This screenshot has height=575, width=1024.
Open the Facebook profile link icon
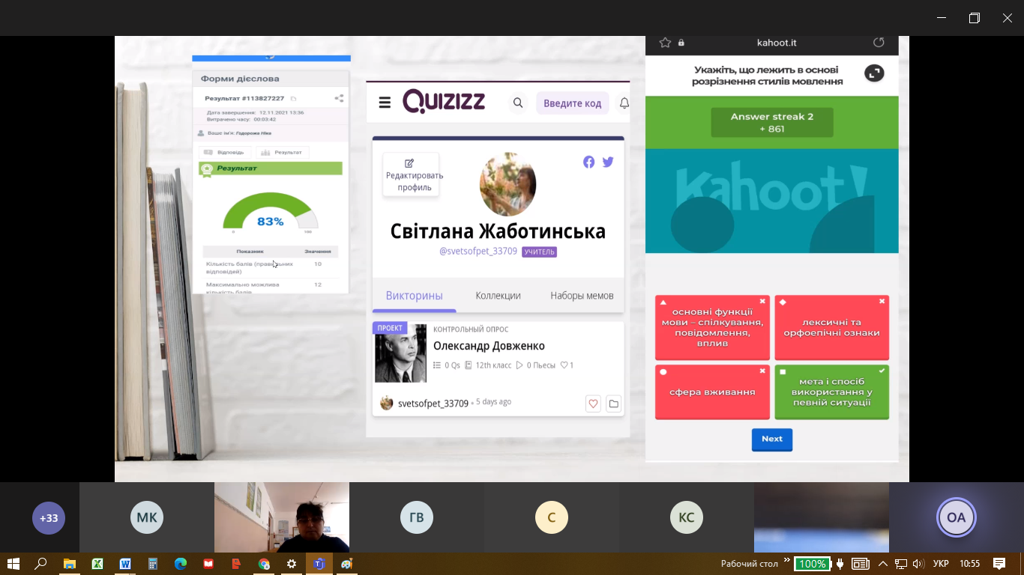588,162
